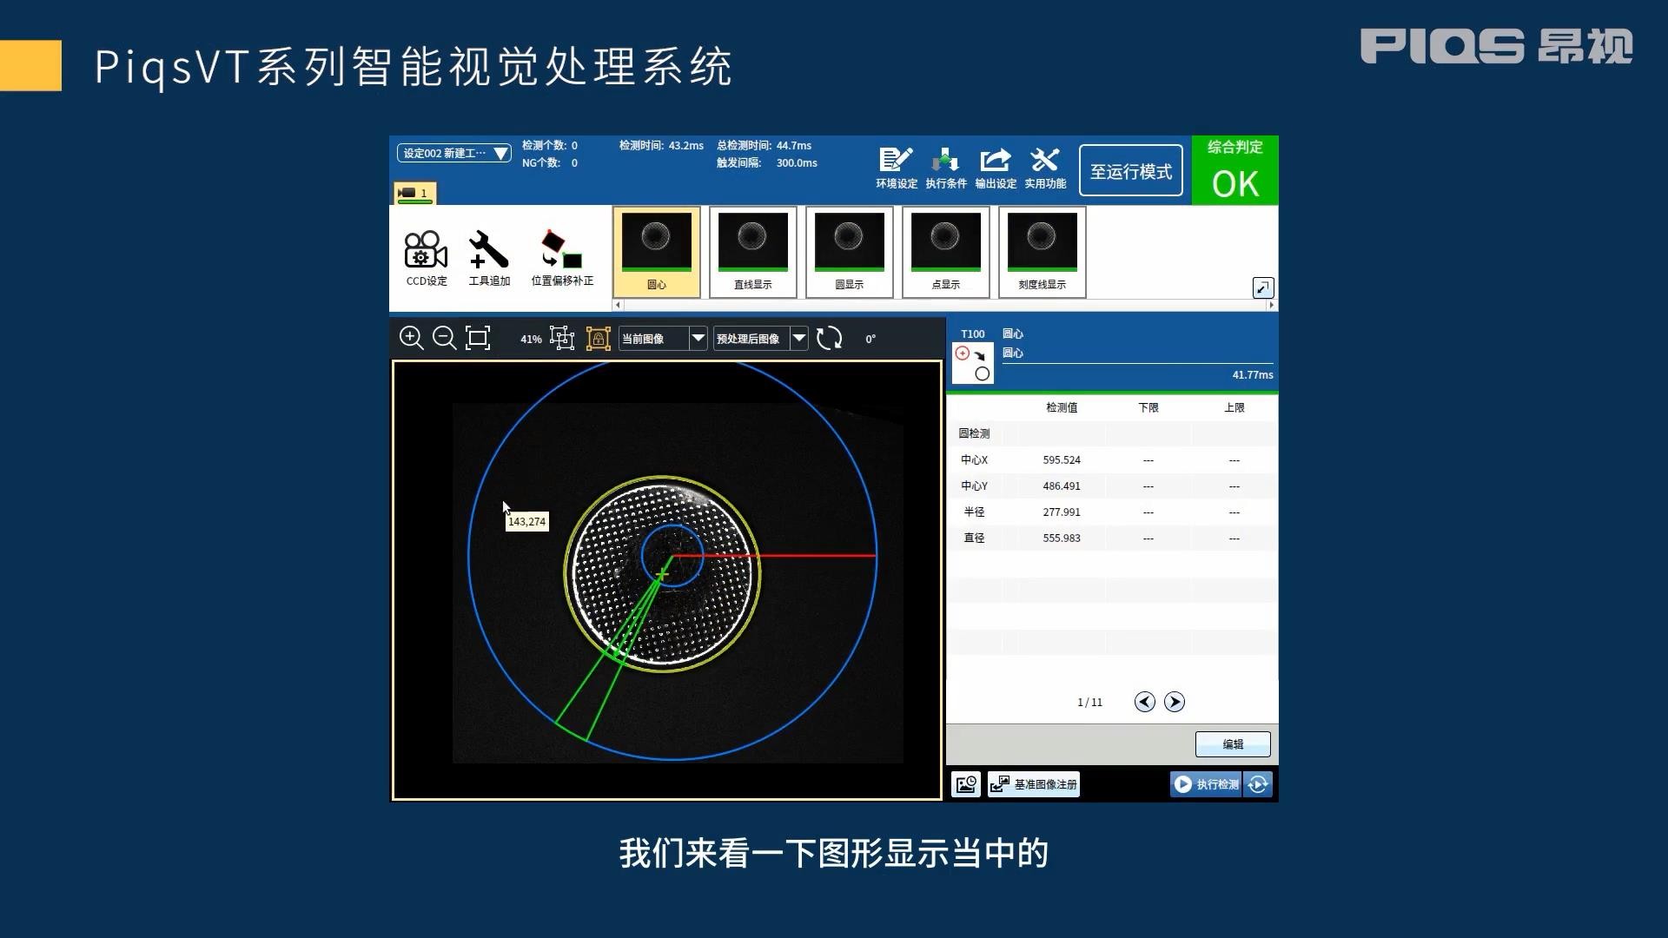Image resolution: width=1668 pixels, height=938 pixels.
Task: Click the rotate image icon
Action: (x=830, y=338)
